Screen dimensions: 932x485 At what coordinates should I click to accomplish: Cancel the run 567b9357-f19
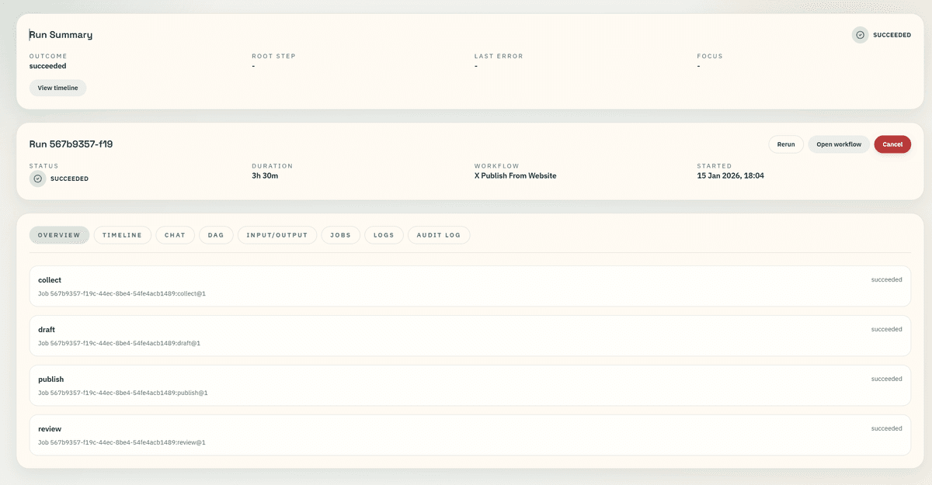(892, 144)
